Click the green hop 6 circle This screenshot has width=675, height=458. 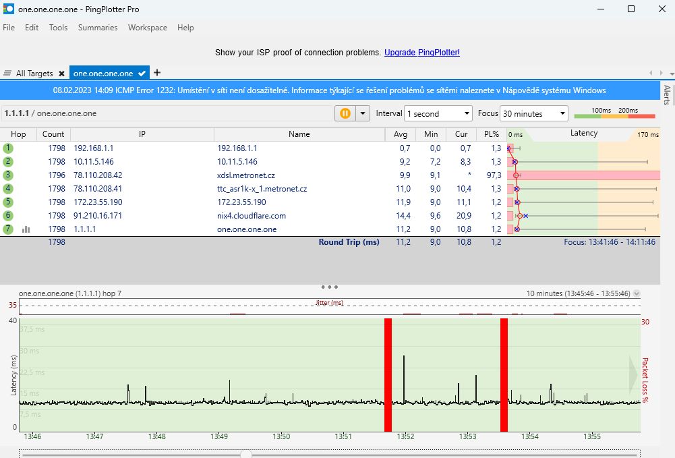[x=8, y=216]
